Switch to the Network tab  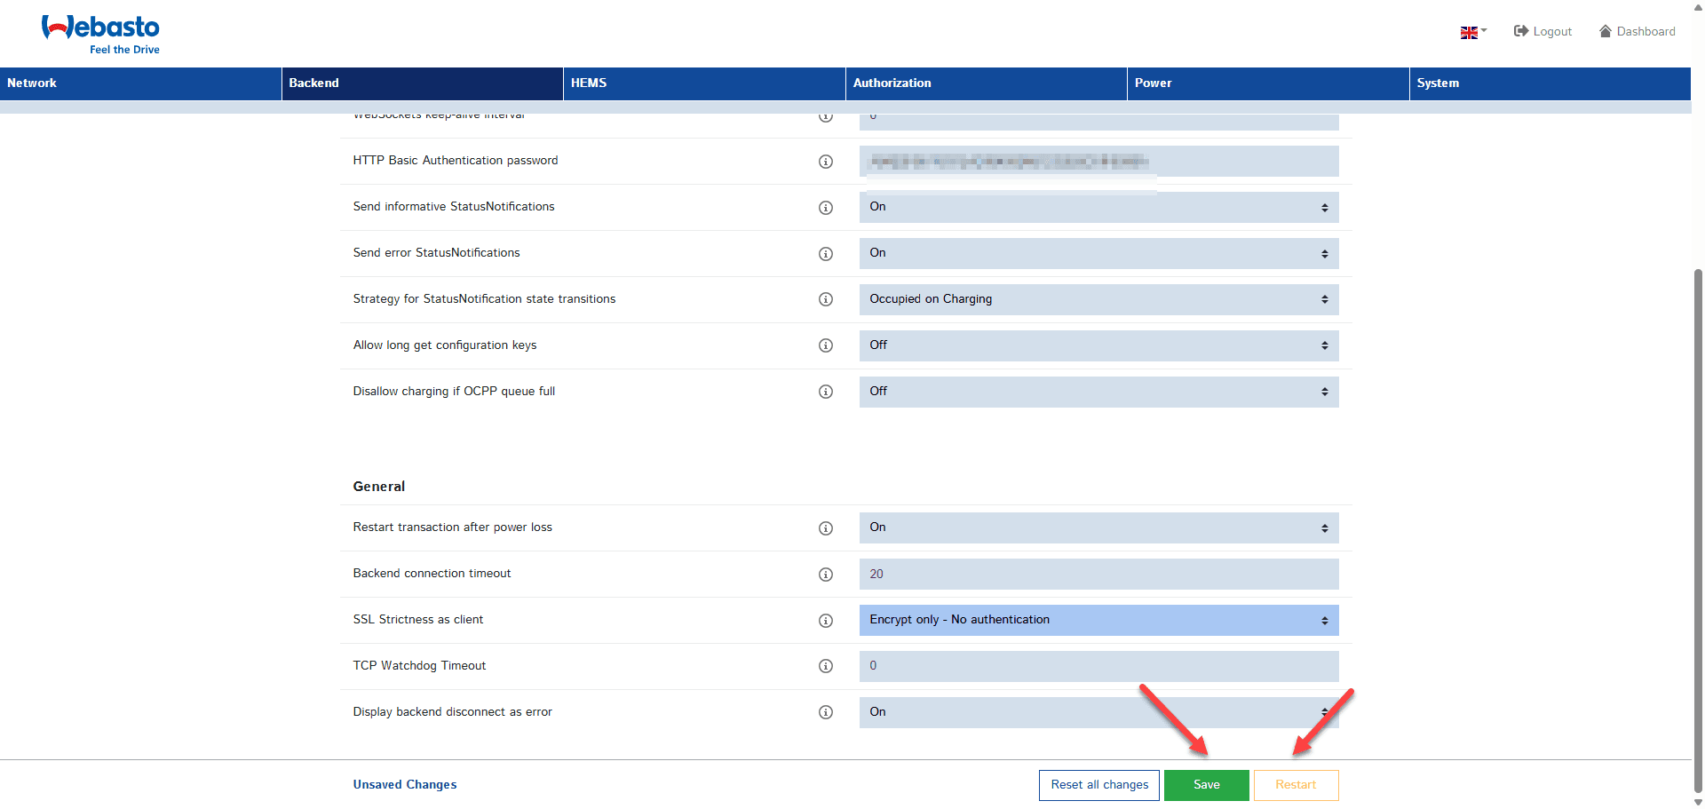pos(140,83)
